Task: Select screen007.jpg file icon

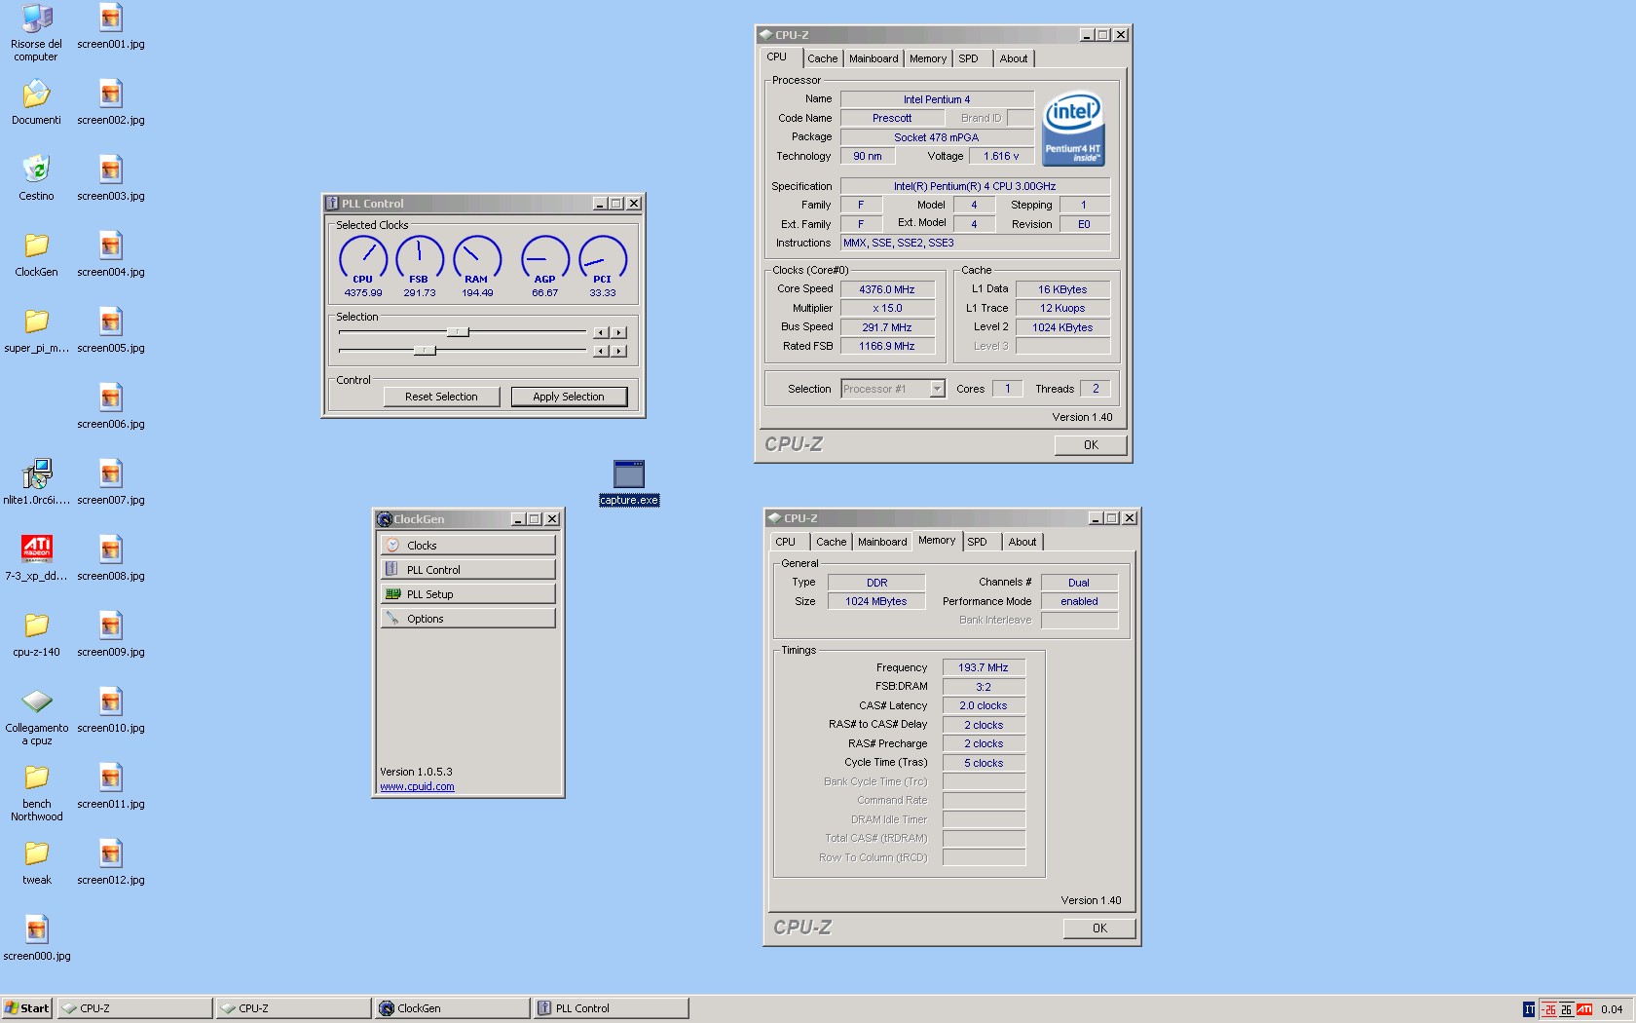Action: pyautogui.click(x=111, y=473)
